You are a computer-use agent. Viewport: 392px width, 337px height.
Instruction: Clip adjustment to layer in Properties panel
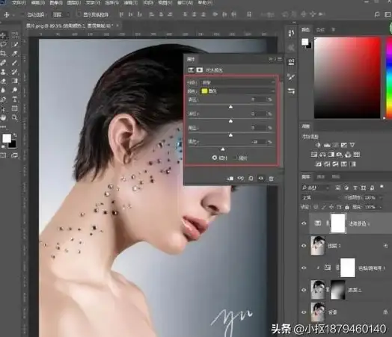[230, 179]
